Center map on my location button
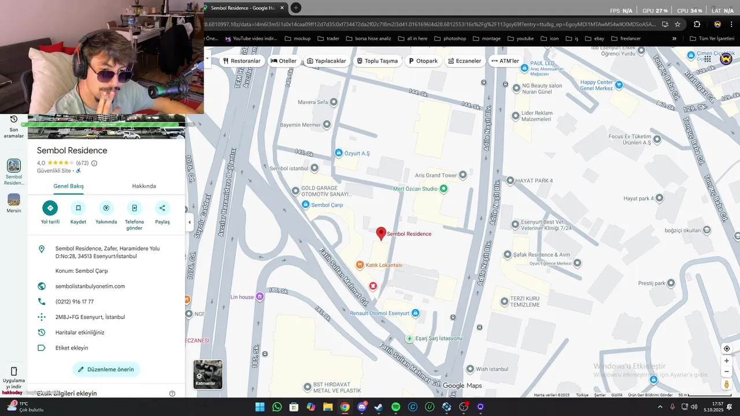 (x=727, y=348)
